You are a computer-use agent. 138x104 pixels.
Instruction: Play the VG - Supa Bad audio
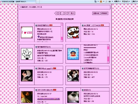tap(38, 99)
